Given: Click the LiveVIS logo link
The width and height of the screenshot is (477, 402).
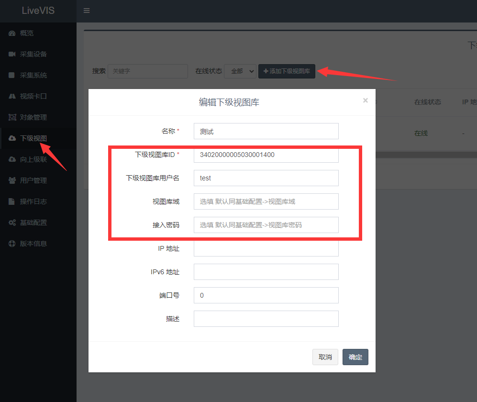Looking at the screenshot, I should click(38, 11).
